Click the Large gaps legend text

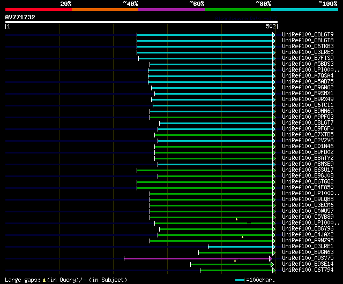point(66,280)
